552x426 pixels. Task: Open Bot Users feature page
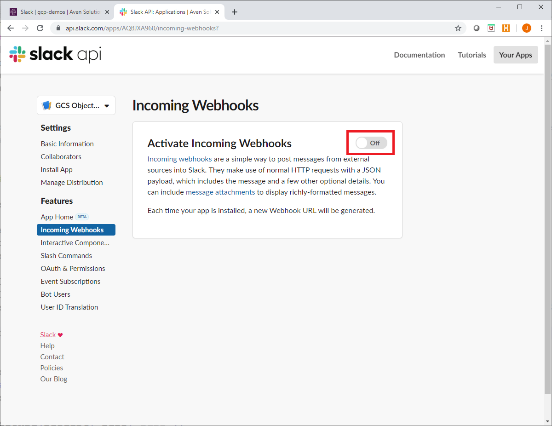pos(56,294)
